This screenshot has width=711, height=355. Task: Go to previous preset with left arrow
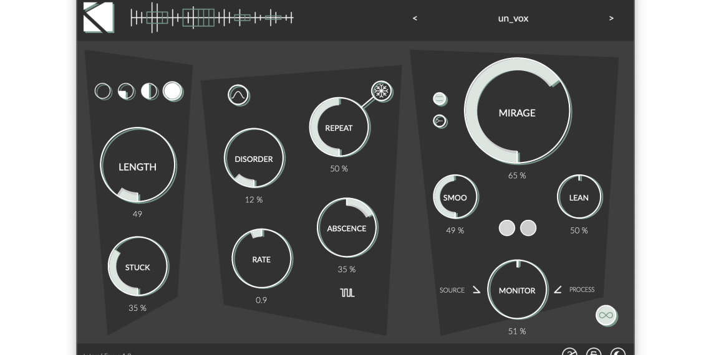(x=415, y=19)
